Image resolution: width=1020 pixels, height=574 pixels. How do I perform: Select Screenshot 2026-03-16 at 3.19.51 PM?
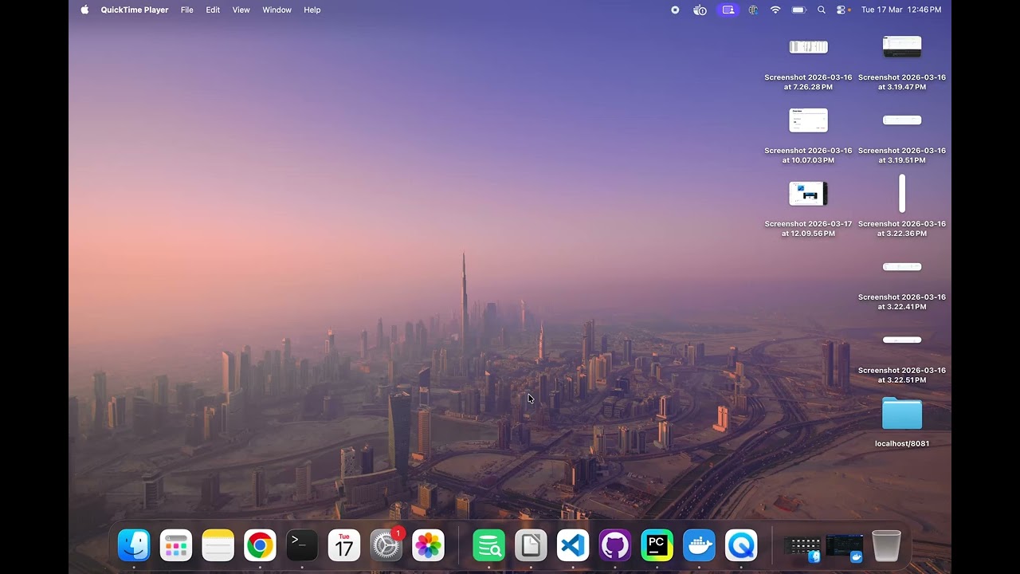(902, 120)
